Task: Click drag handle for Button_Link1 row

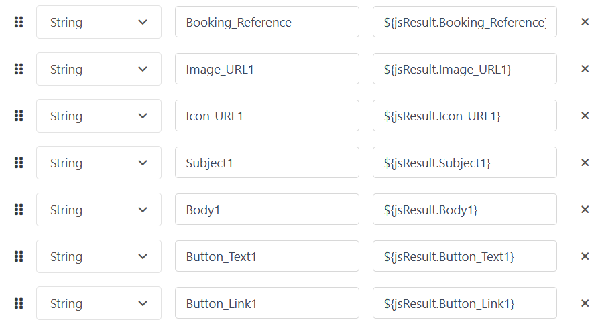Action: point(19,303)
